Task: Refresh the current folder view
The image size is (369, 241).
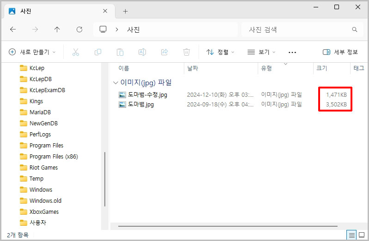Action: pos(79,29)
